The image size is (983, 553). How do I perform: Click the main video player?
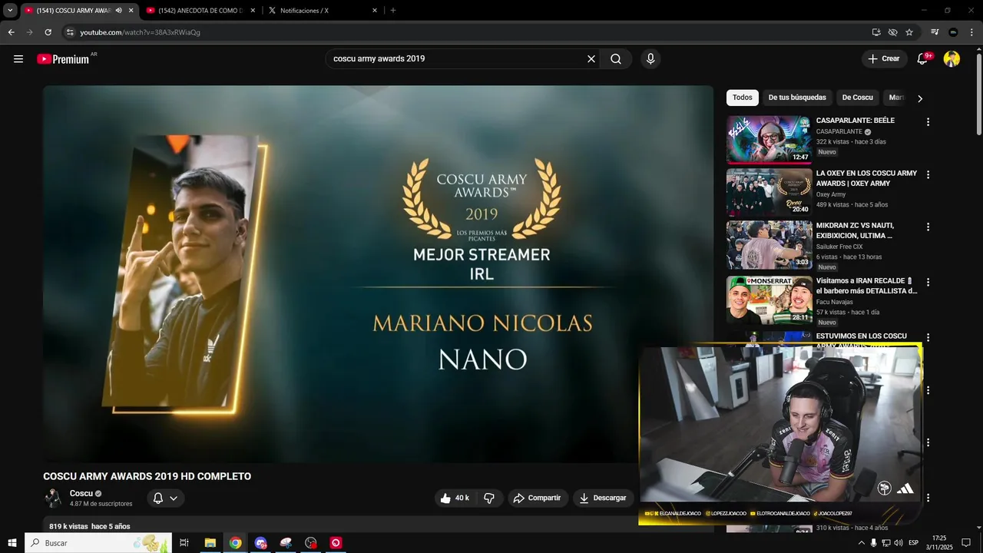click(x=378, y=274)
